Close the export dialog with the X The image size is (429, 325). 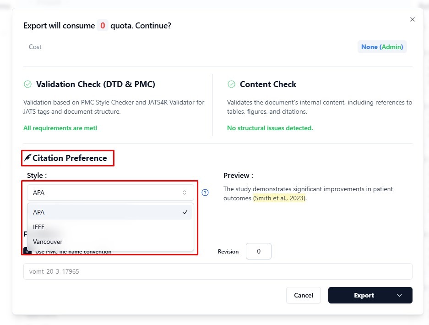pyautogui.click(x=412, y=19)
